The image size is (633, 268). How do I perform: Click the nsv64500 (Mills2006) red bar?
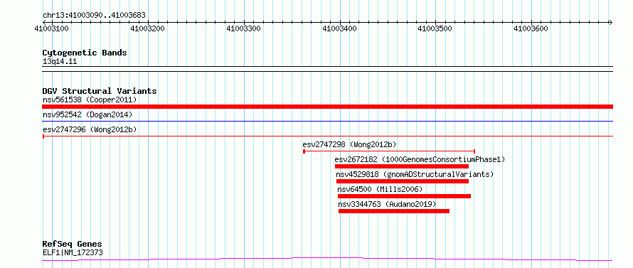404,196
